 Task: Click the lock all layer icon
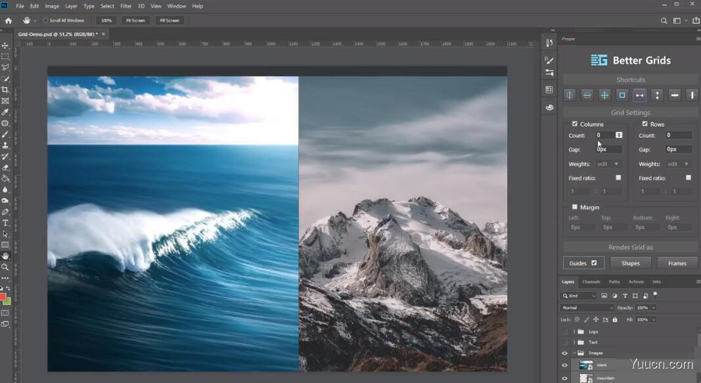click(x=615, y=319)
